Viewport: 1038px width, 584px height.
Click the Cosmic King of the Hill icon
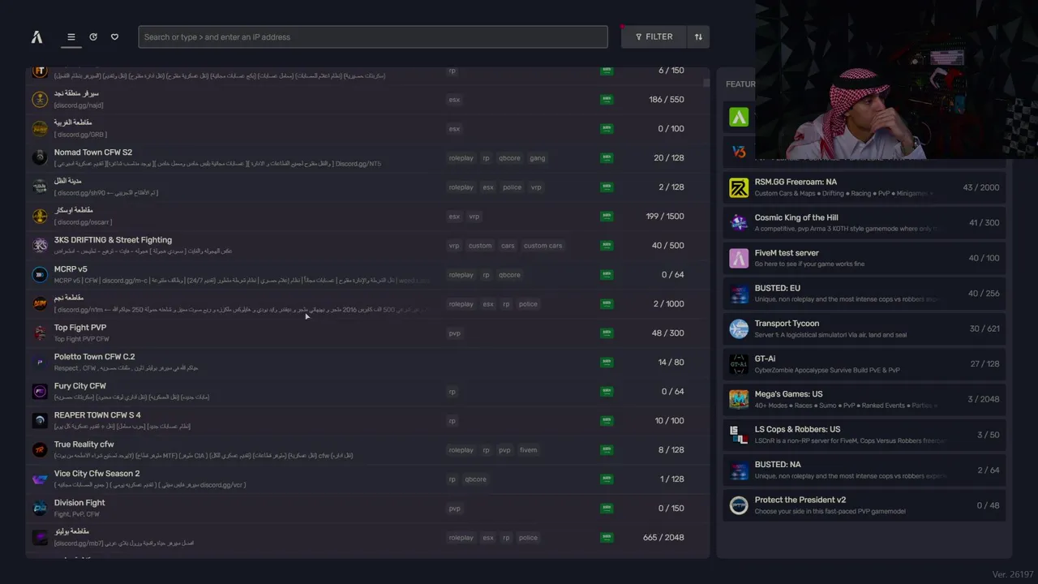pyautogui.click(x=739, y=223)
